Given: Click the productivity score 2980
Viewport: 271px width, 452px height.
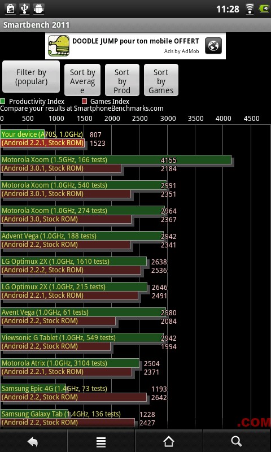Looking at the screenshot, I should coord(168,313).
